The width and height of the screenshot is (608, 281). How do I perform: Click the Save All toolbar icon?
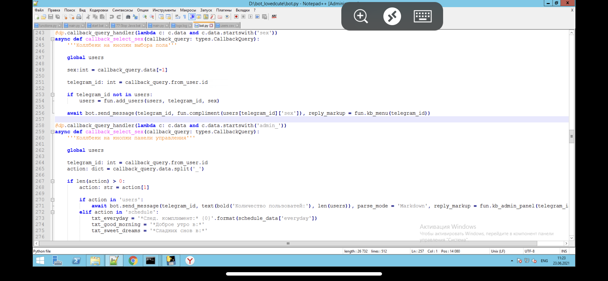(x=58, y=17)
